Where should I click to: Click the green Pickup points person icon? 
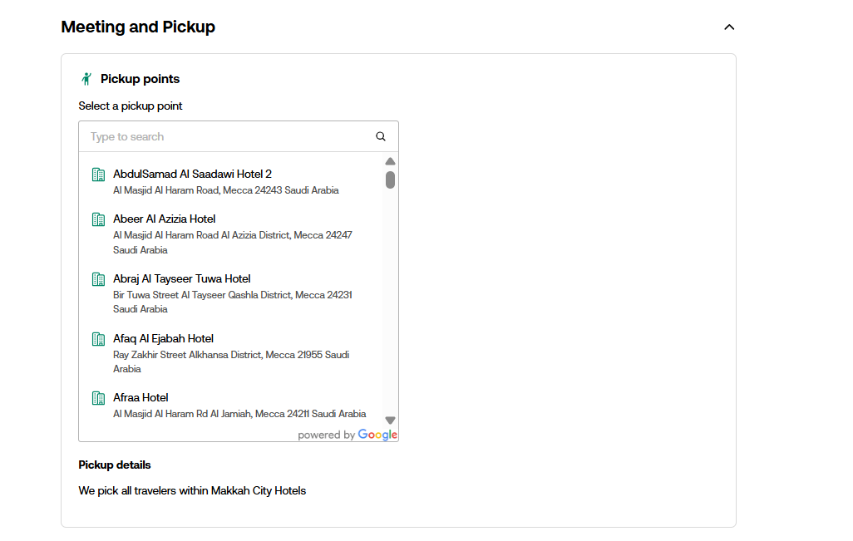[86, 79]
